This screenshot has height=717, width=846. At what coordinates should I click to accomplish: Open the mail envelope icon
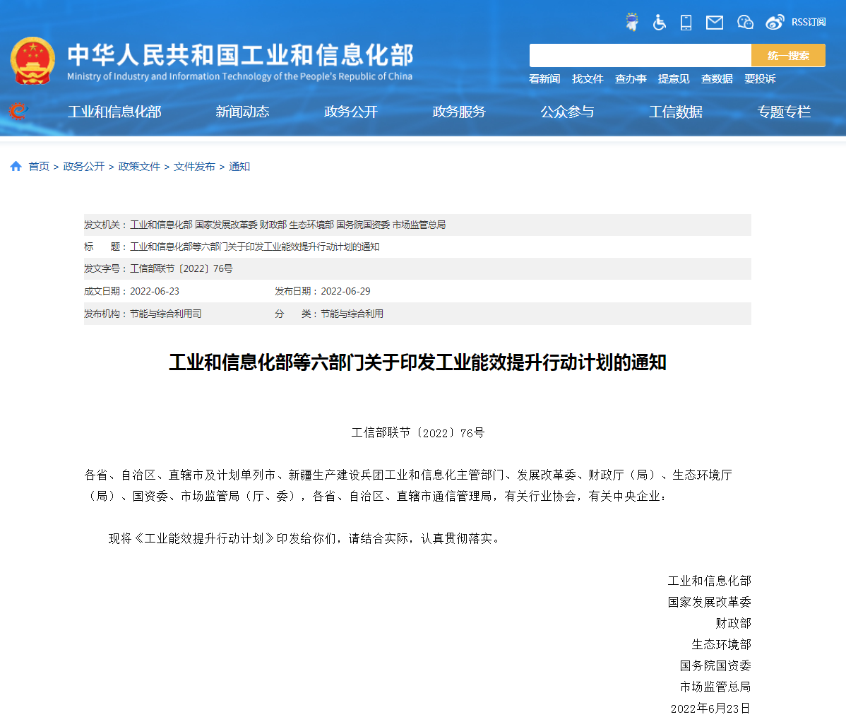(x=715, y=22)
